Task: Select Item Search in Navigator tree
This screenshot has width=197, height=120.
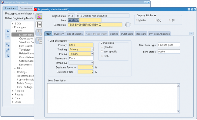Action: pos(26,46)
